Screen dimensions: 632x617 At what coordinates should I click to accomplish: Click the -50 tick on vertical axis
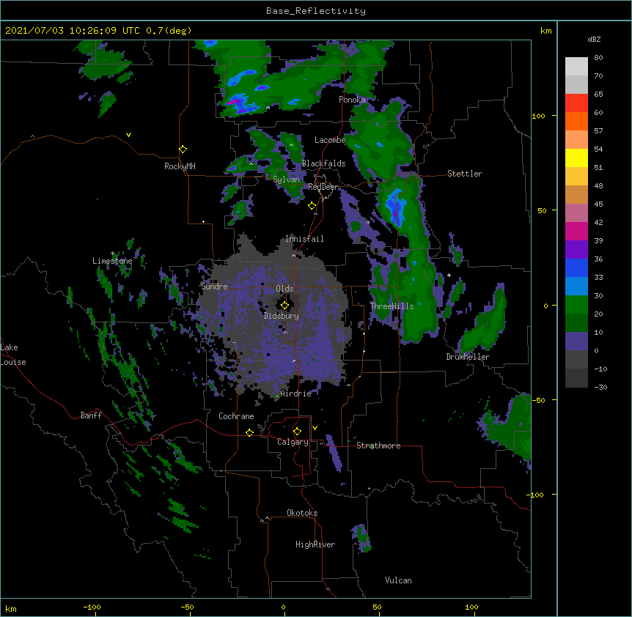[x=538, y=400]
